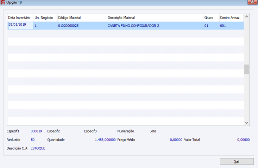
Task: Click the Especif3 label
Action: coord(90,131)
